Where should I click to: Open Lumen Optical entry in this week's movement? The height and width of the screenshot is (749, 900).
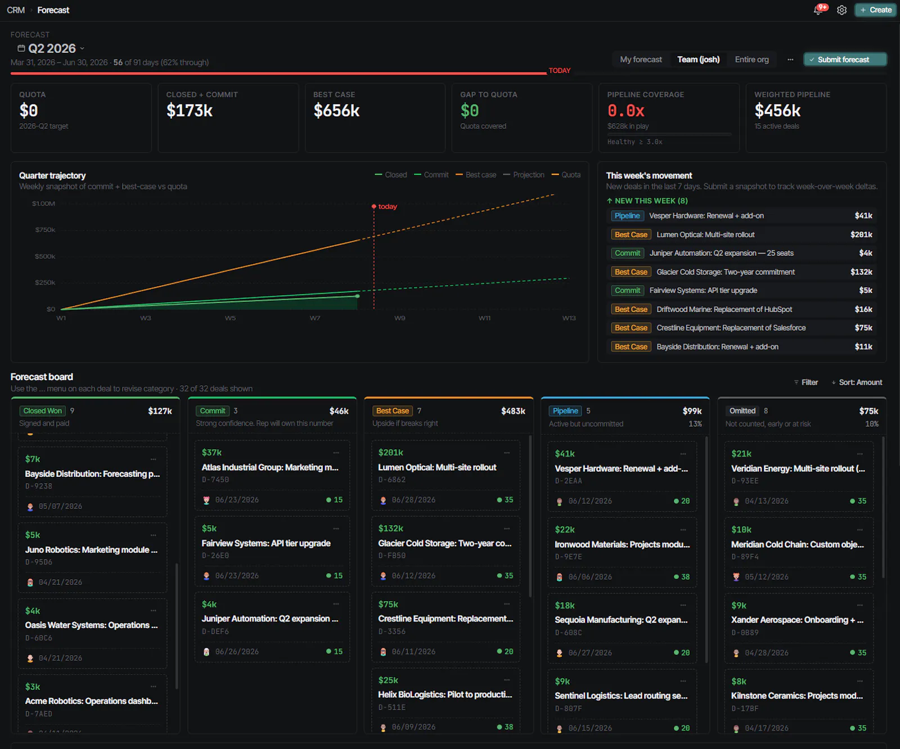[x=742, y=234]
